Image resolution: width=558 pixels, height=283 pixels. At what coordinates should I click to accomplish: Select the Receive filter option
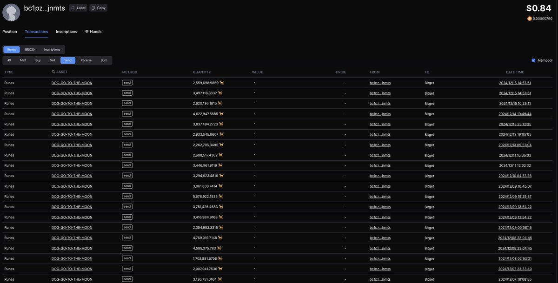click(x=86, y=59)
